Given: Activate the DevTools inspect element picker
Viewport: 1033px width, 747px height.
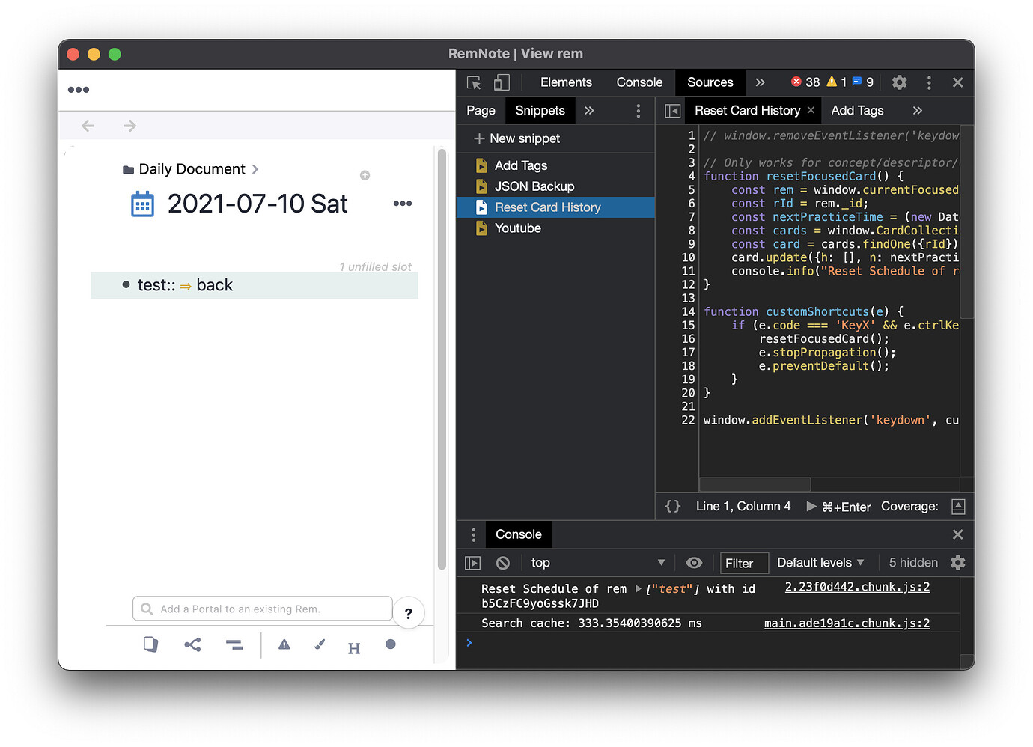Looking at the screenshot, I should [x=474, y=82].
